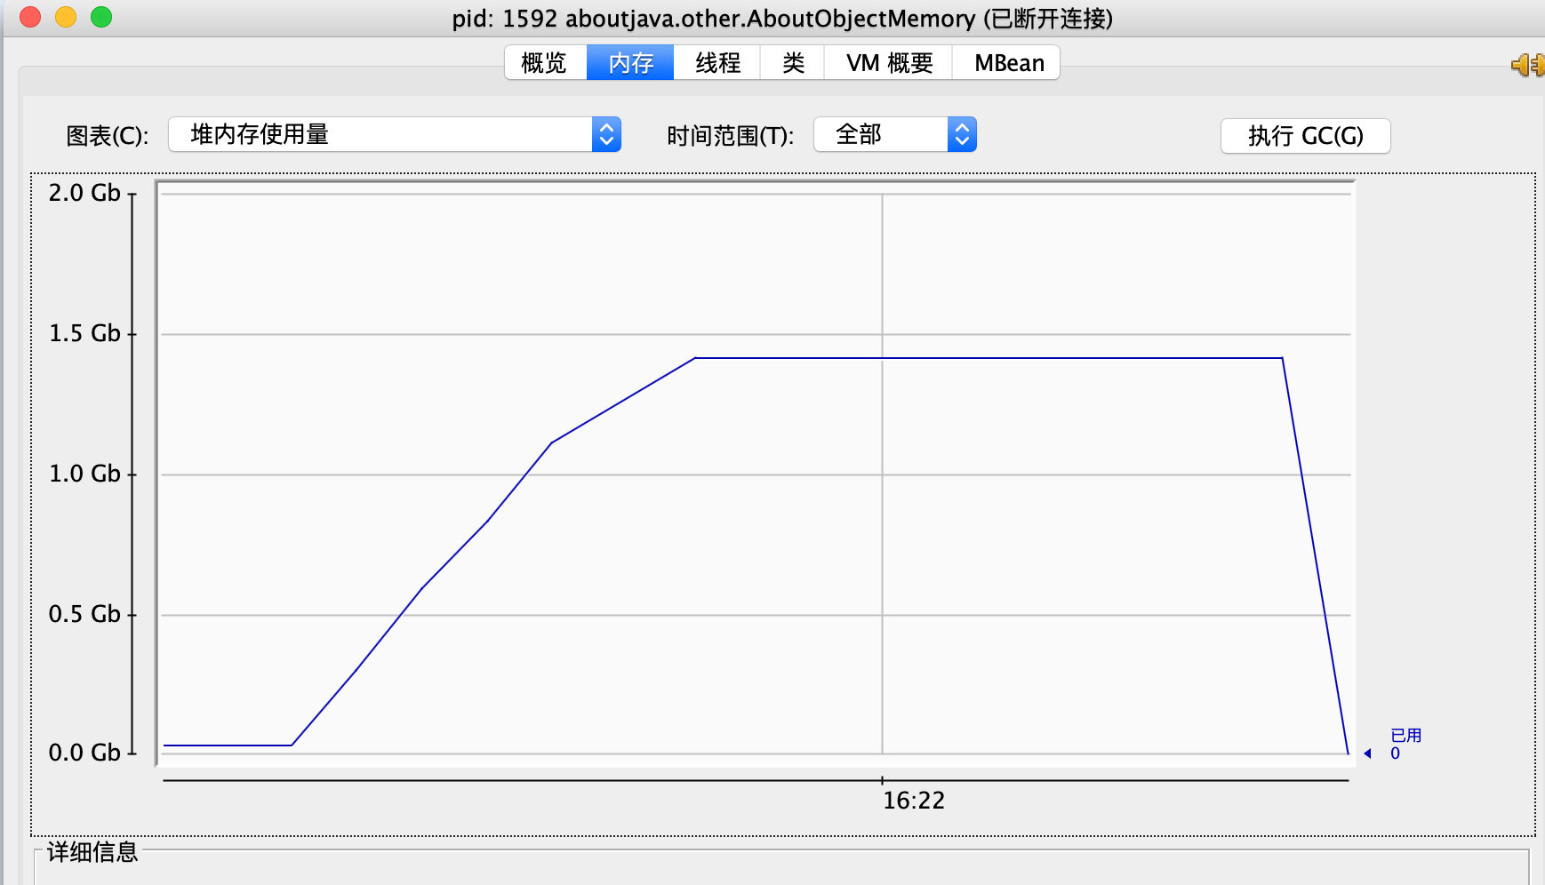Go to the VM 概要 tab
This screenshot has height=885, width=1545.
889,63
